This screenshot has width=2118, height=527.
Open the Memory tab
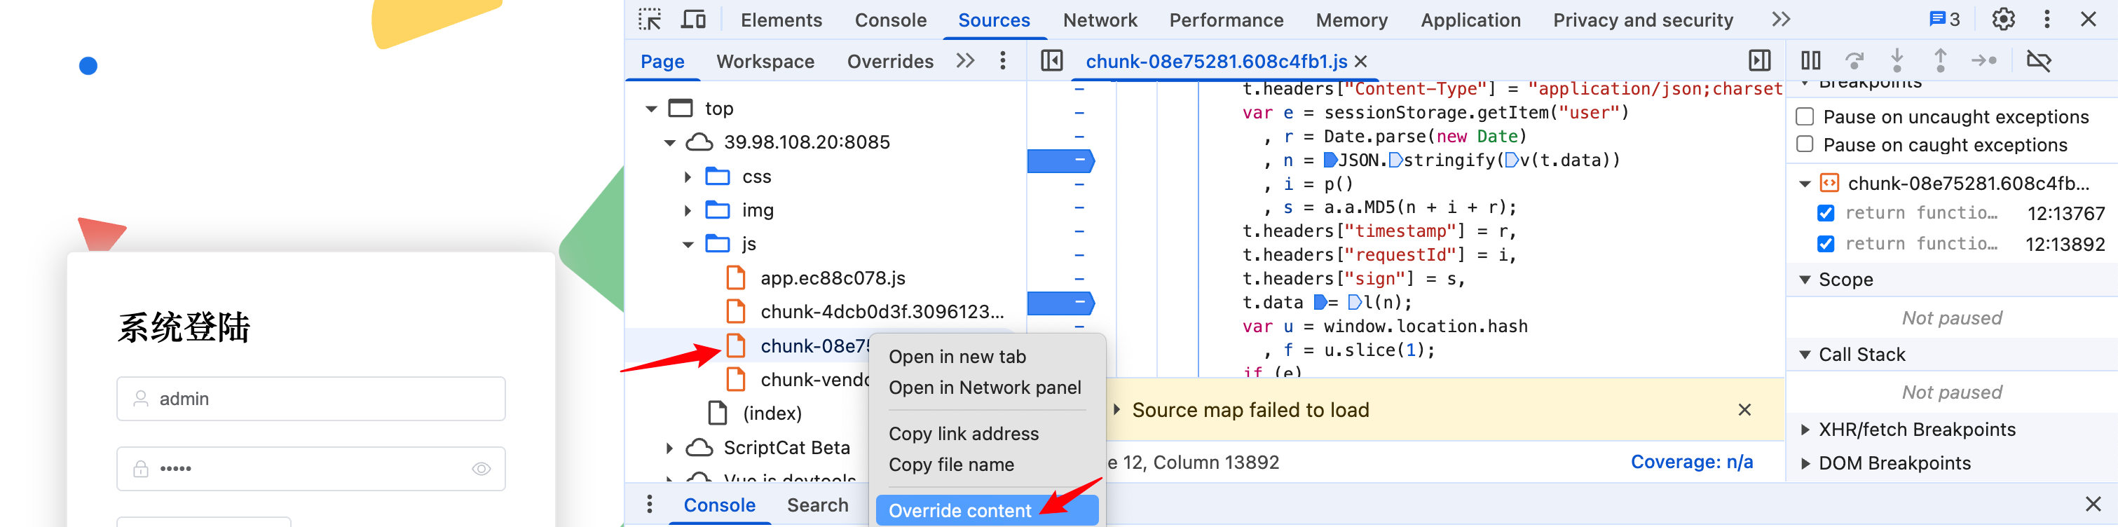(x=1351, y=20)
